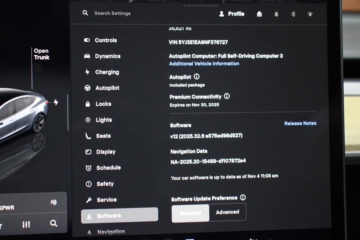Tap Software Update Preference info icon

(243, 198)
